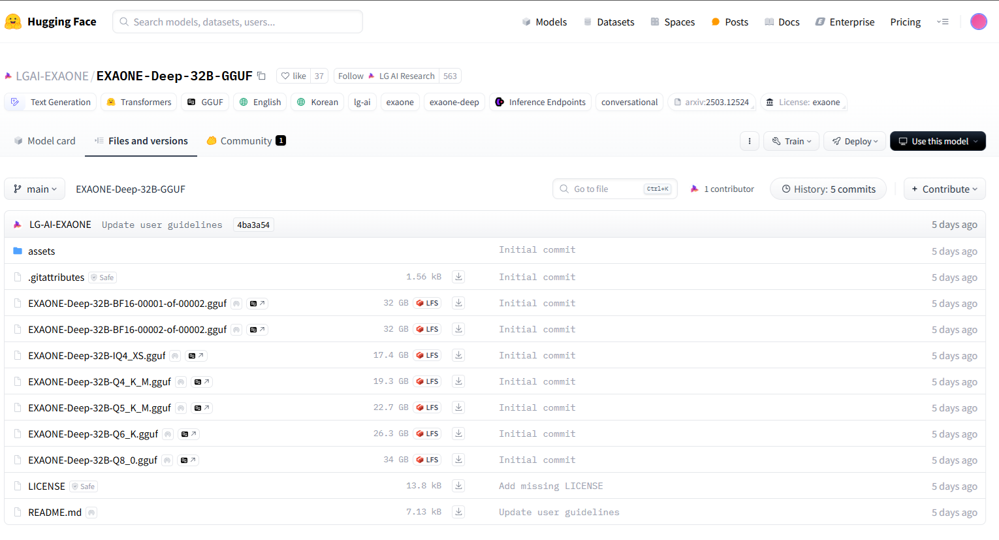This screenshot has height=540, width=999.
Task: Click the Text Generation tag
Action: pos(51,102)
